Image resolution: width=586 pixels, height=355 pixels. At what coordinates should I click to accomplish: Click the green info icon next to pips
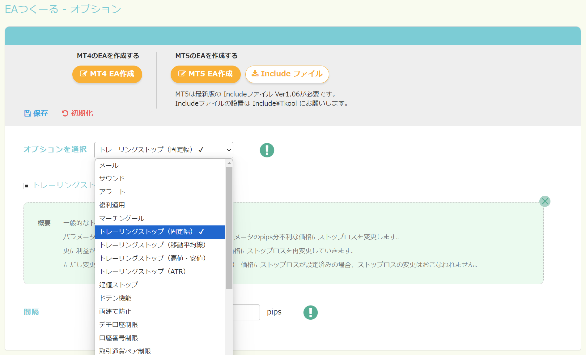(x=310, y=312)
